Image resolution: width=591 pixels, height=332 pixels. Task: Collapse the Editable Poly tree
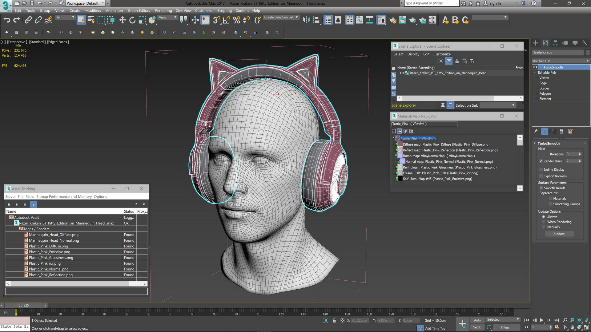(x=535, y=73)
